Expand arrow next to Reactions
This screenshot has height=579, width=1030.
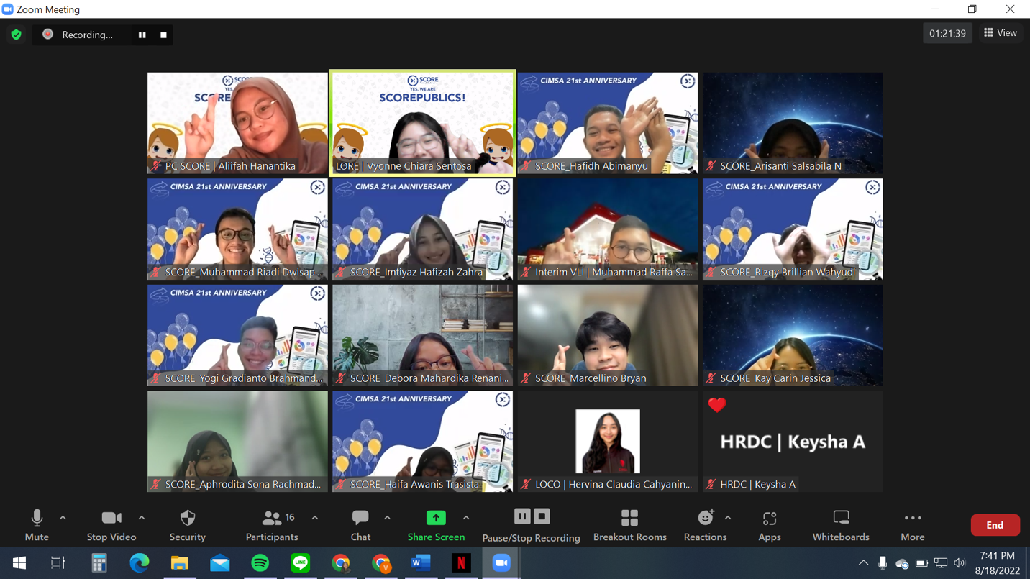[x=728, y=518]
